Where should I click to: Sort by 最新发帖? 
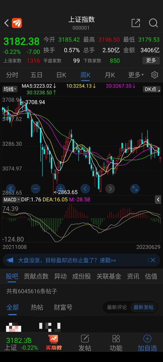143,307
